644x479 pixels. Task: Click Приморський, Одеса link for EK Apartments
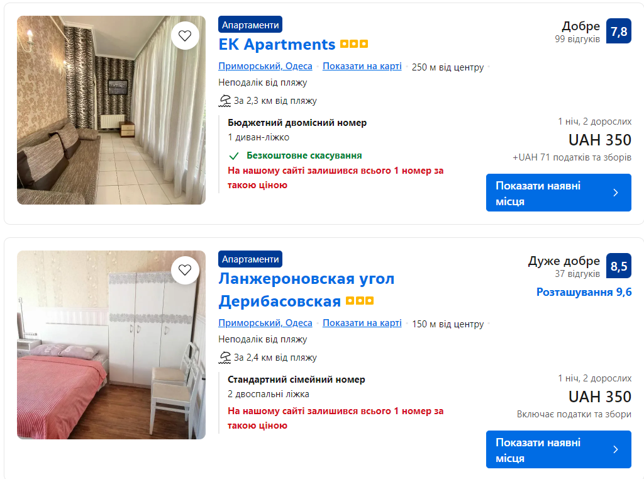coord(265,66)
